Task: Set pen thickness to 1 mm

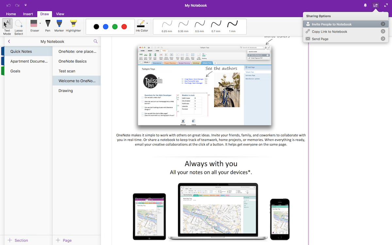Action: [232, 27]
